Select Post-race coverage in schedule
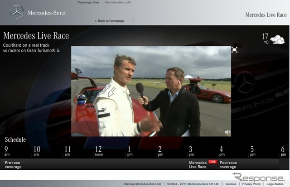This screenshot has height=187, width=290. click(x=228, y=165)
